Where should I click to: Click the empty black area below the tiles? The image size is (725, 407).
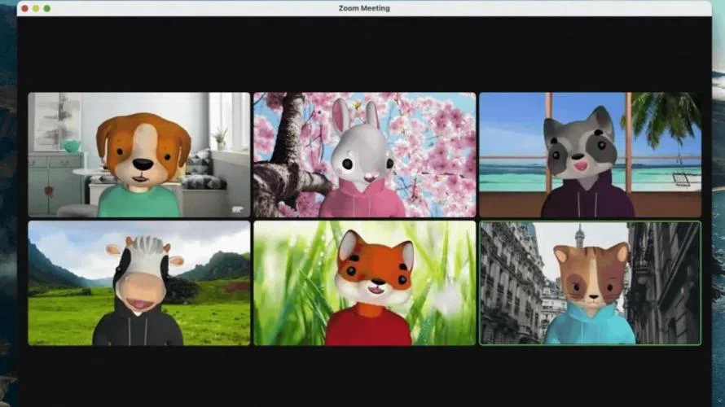click(364, 374)
